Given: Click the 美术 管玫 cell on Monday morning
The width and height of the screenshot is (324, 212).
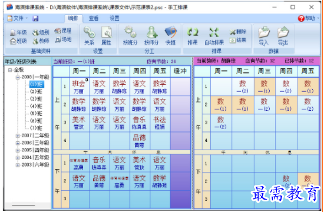Looking at the screenshot, I should pos(79,122).
